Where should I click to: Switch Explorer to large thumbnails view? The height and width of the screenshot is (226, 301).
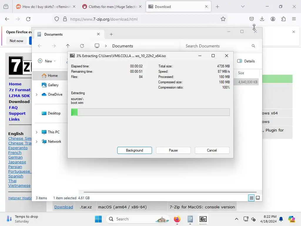point(258,198)
